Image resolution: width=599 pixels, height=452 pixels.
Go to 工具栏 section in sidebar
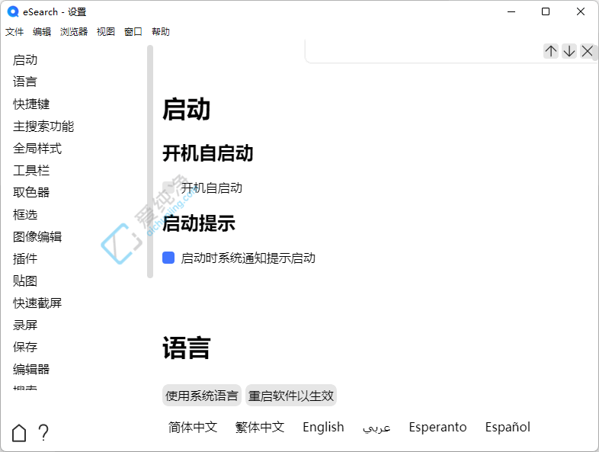click(x=31, y=171)
